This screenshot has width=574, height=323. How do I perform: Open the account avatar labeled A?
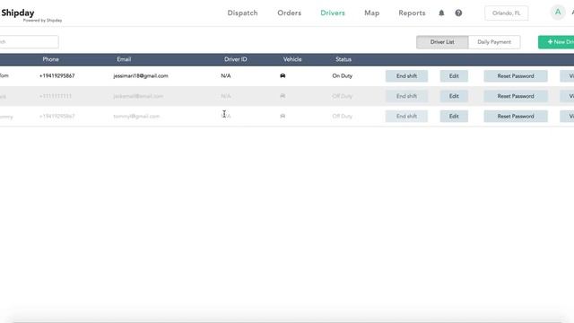(558, 13)
